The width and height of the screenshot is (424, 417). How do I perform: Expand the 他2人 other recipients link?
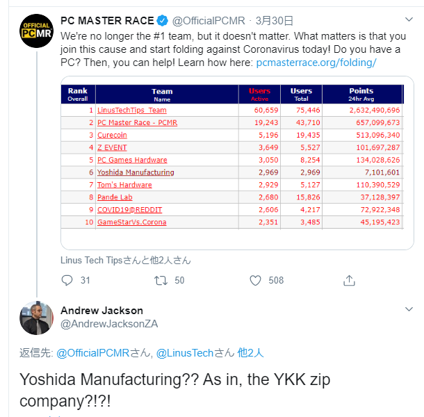point(250,353)
